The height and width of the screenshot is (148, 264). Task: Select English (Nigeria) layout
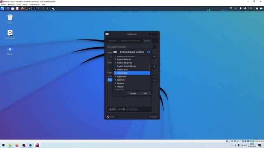point(132,63)
